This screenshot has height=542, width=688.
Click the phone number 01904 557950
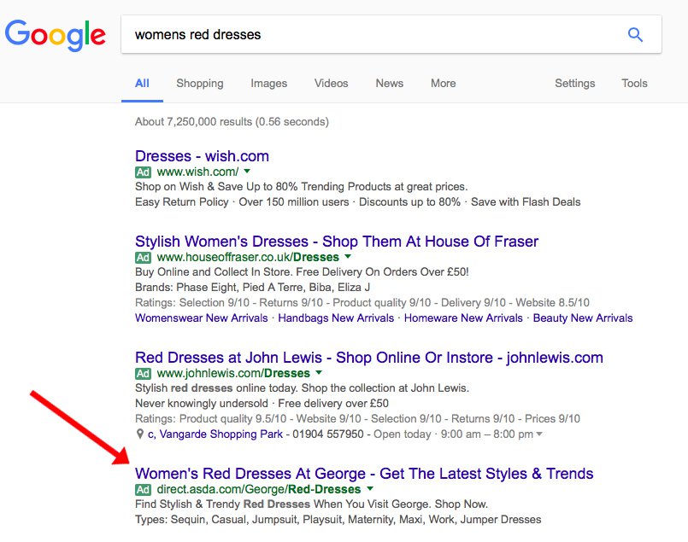[x=328, y=434]
